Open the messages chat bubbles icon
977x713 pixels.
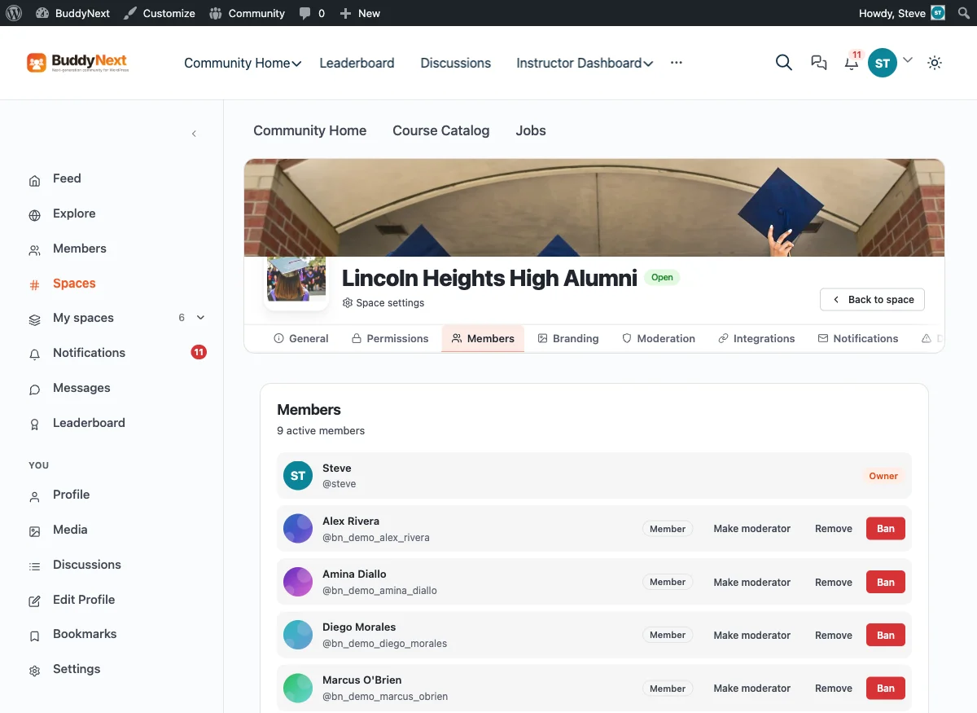pyautogui.click(x=819, y=63)
